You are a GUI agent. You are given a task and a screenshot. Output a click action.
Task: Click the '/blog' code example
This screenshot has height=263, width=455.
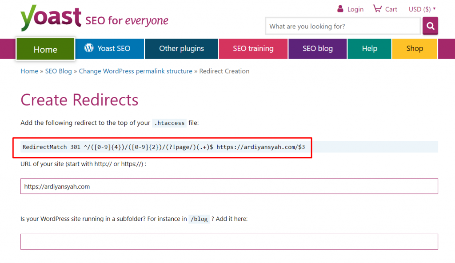pos(199,219)
